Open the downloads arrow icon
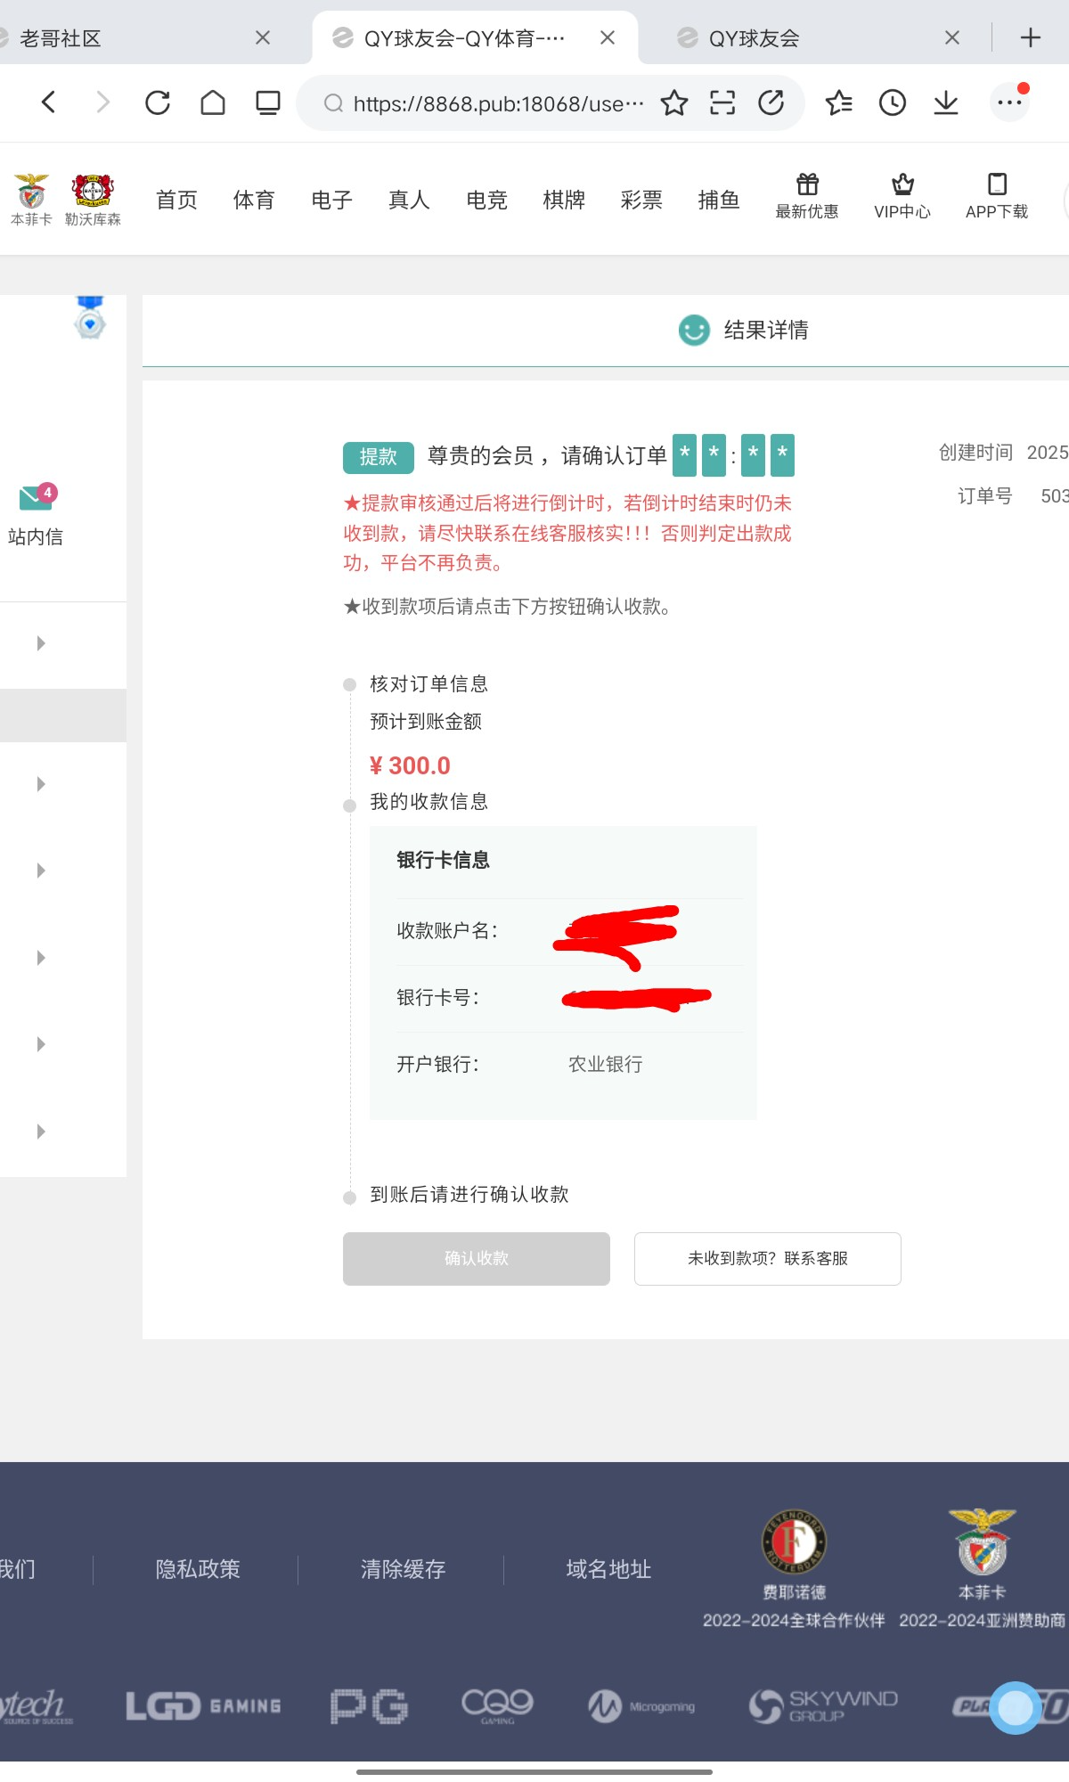 pos(946,103)
